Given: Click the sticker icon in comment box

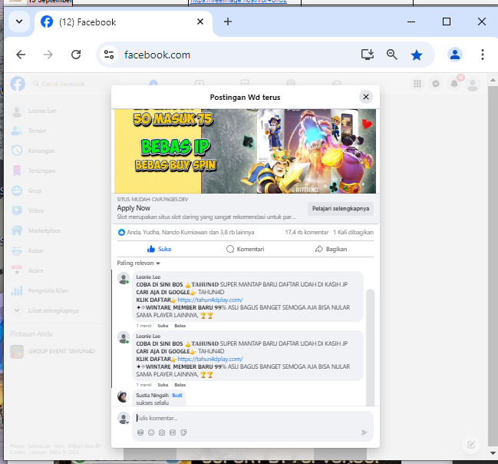Looking at the screenshot, I should (x=183, y=433).
